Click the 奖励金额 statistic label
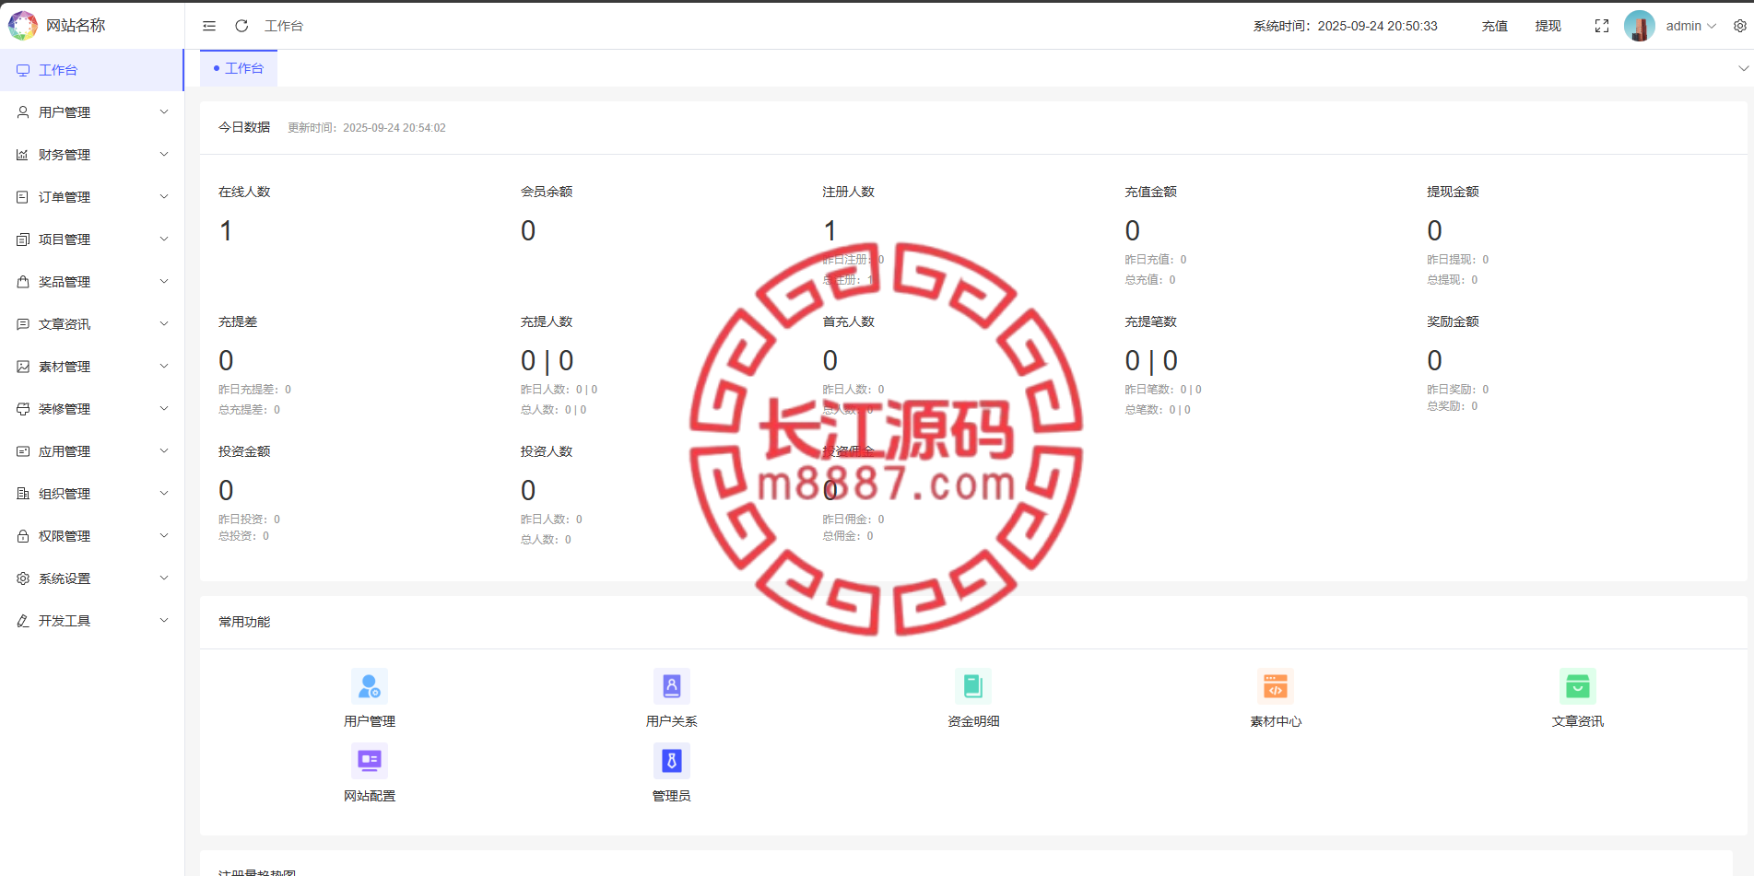 click(1454, 321)
